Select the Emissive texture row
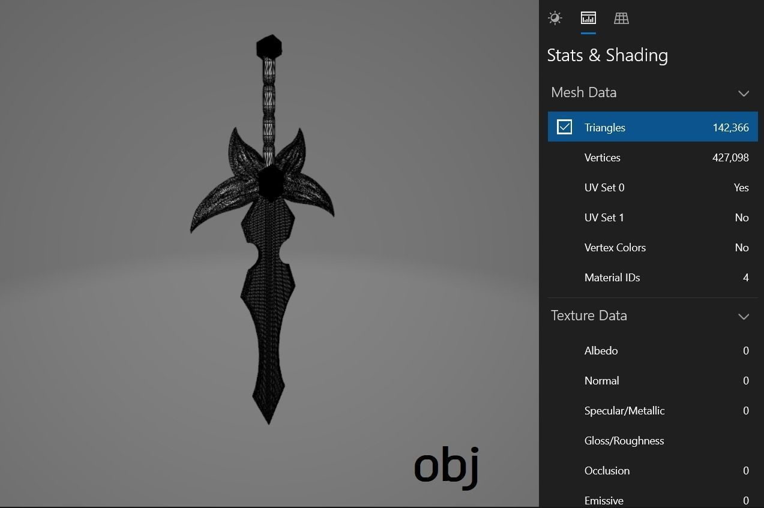Image resolution: width=764 pixels, height=508 pixels. [653, 499]
